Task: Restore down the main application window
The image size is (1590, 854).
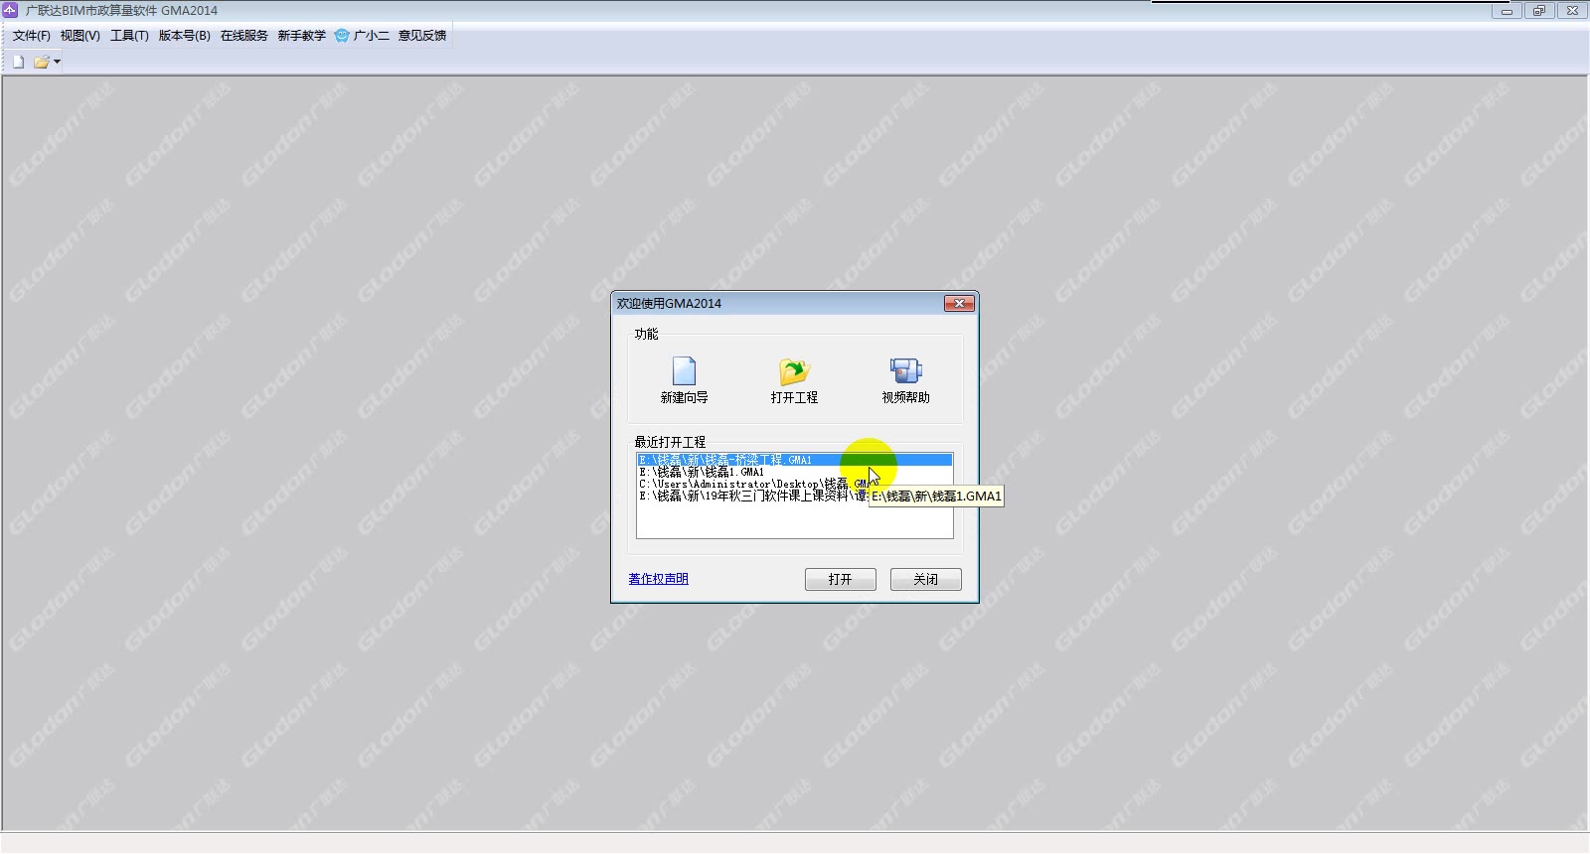Action: click(x=1539, y=11)
